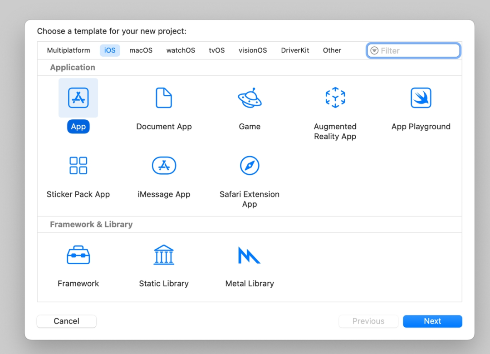Viewport: 490px width, 354px height.
Task: Click the Framework template label
Action: (x=78, y=284)
